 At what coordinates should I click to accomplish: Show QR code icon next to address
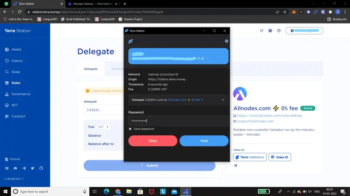click(x=203, y=58)
